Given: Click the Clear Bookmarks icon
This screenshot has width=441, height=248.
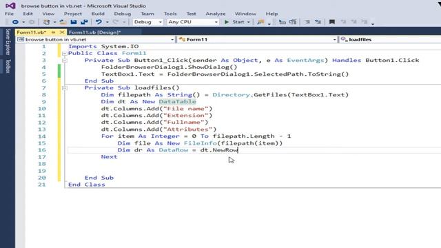Looking at the screenshot, I should point(365,22).
